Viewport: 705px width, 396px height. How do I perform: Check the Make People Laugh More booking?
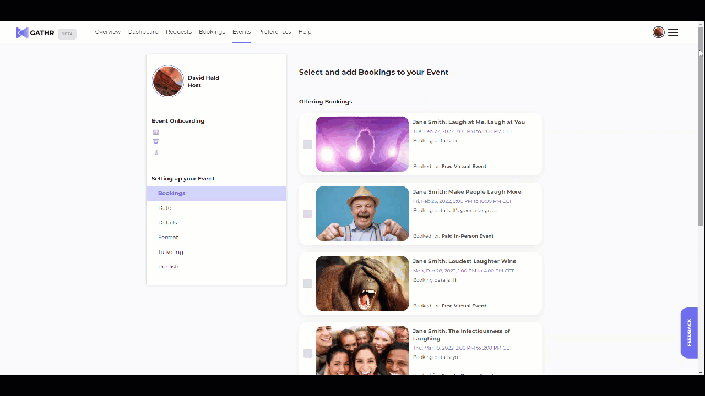click(307, 214)
